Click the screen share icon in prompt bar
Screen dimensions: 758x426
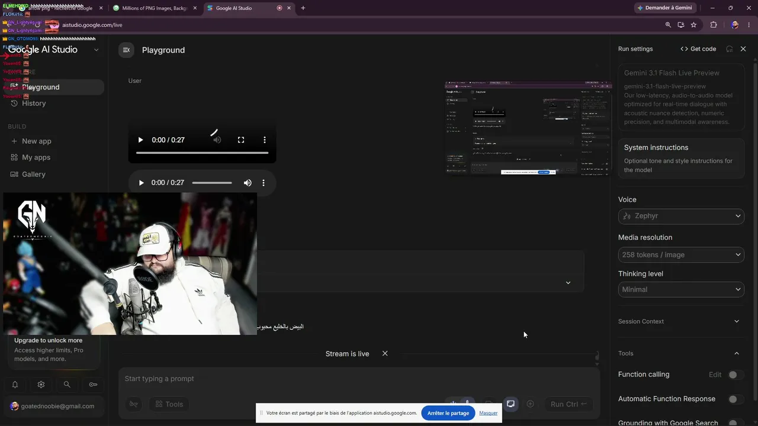[510, 404]
